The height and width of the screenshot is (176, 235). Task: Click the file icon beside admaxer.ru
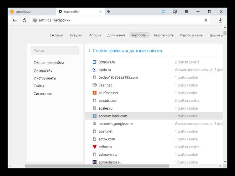point(94,154)
